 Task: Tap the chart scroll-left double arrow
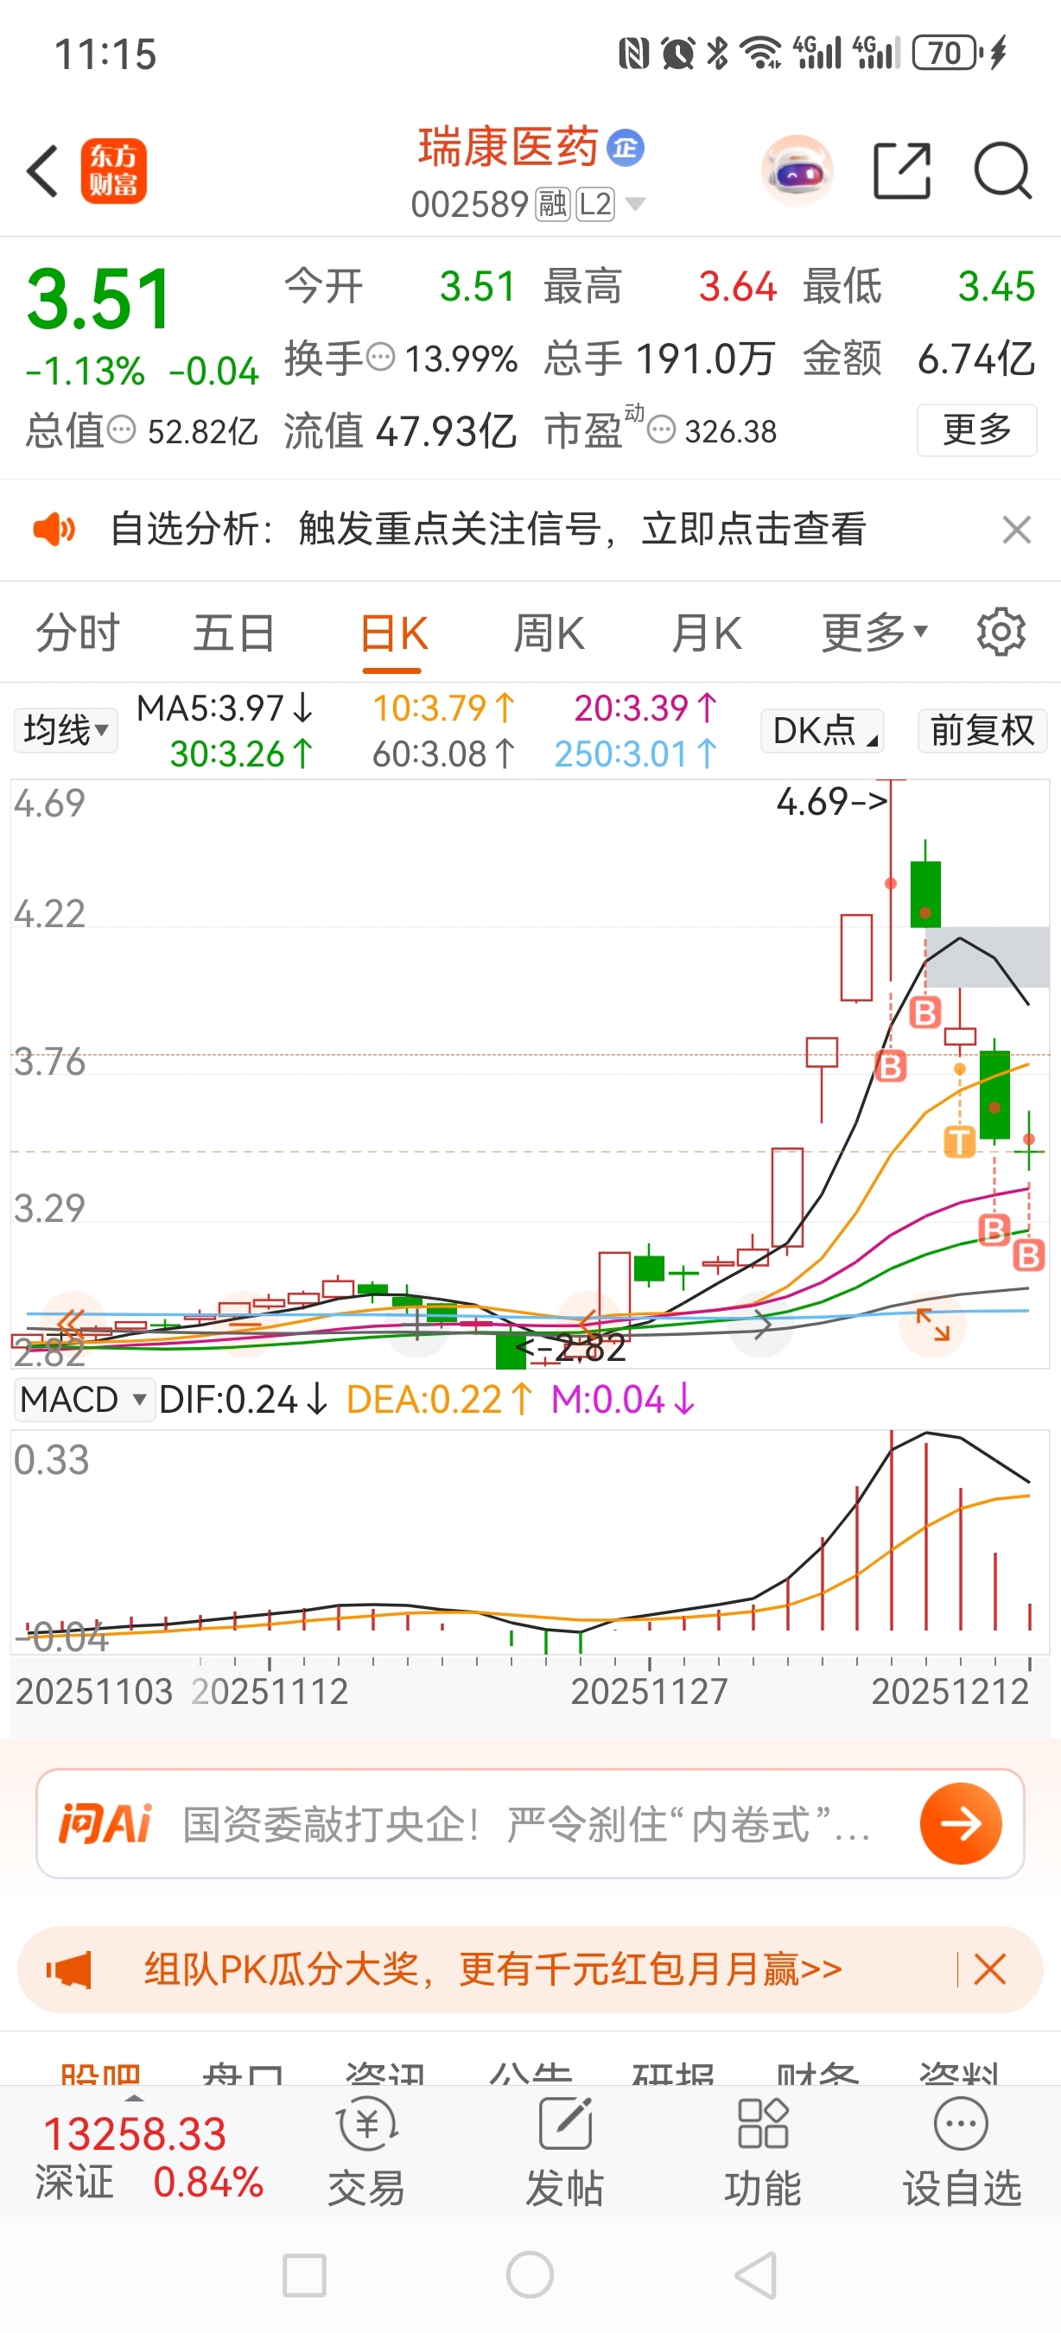(x=72, y=1323)
